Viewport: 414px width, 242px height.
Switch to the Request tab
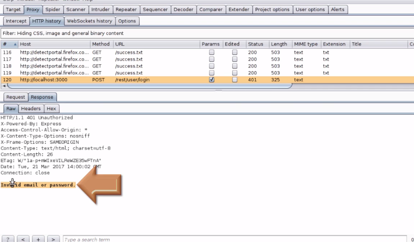click(x=16, y=97)
